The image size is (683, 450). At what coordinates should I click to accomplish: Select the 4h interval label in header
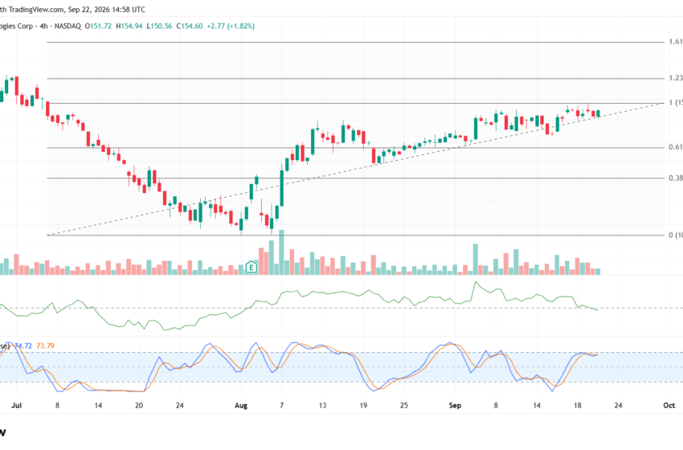[43, 27]
